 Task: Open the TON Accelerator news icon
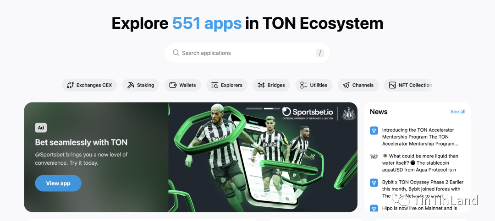pos(374,130)
